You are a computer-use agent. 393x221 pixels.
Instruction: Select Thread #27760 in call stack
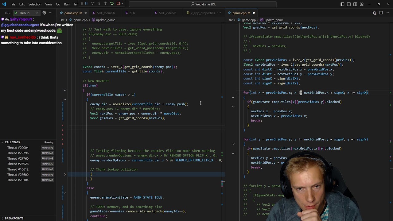pos(28,158)
